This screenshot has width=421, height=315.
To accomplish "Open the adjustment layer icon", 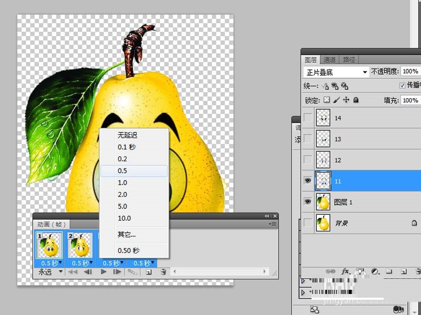I will pyautogui.click(x=375, y=271).
